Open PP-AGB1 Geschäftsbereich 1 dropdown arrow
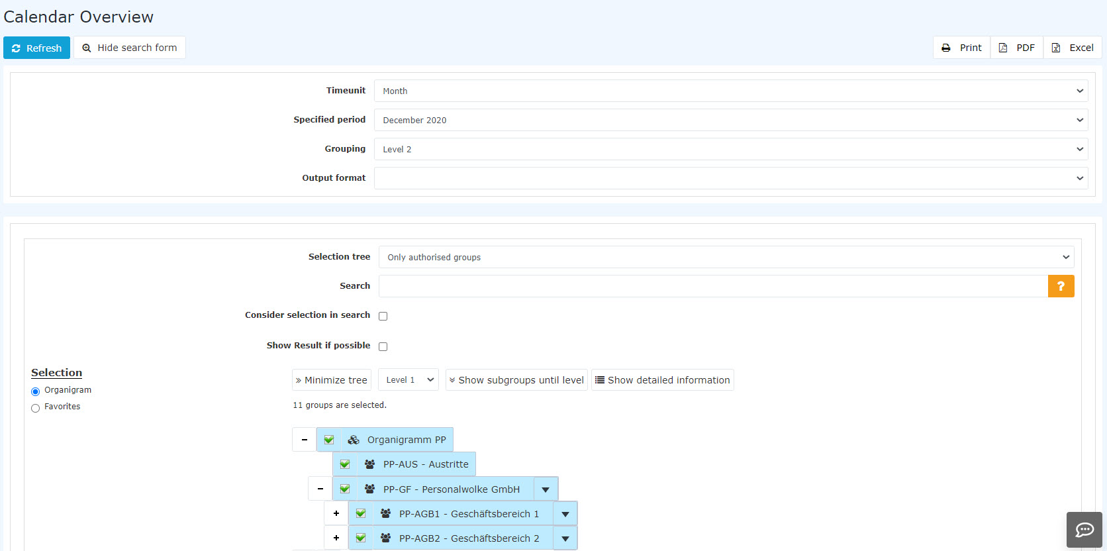Viewport: 1107px width, 551px height. [565, 514]
